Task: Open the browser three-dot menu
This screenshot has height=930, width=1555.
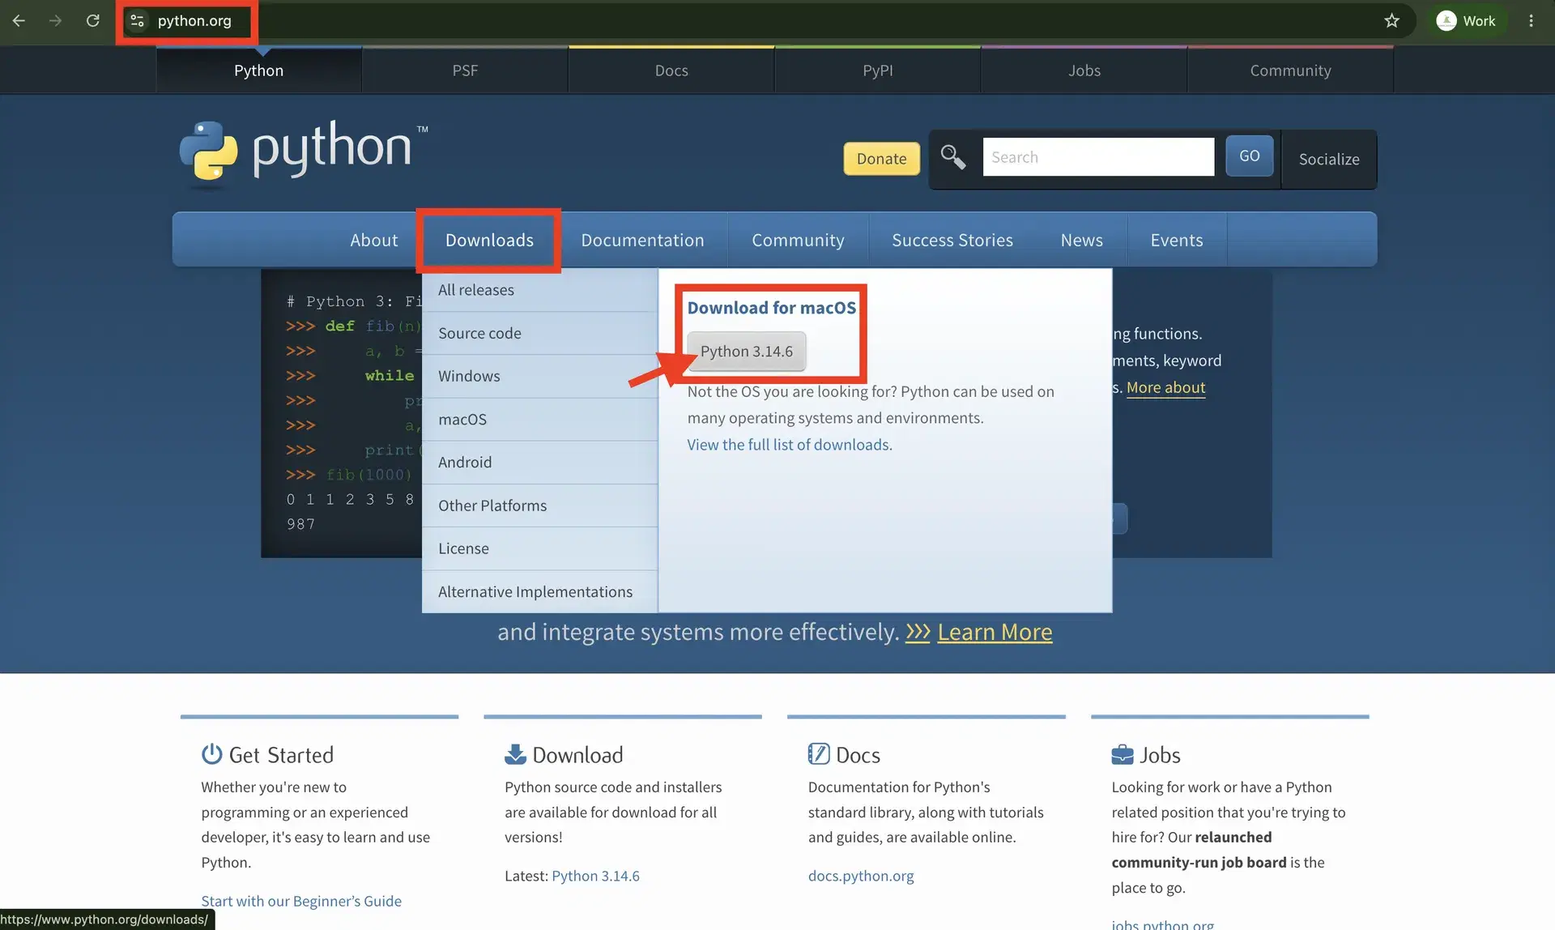Action: pyautogui.click(x=1531, y=21)
